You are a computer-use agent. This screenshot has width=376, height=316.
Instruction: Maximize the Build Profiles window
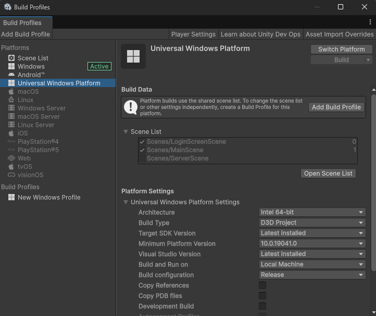point(341,7)
